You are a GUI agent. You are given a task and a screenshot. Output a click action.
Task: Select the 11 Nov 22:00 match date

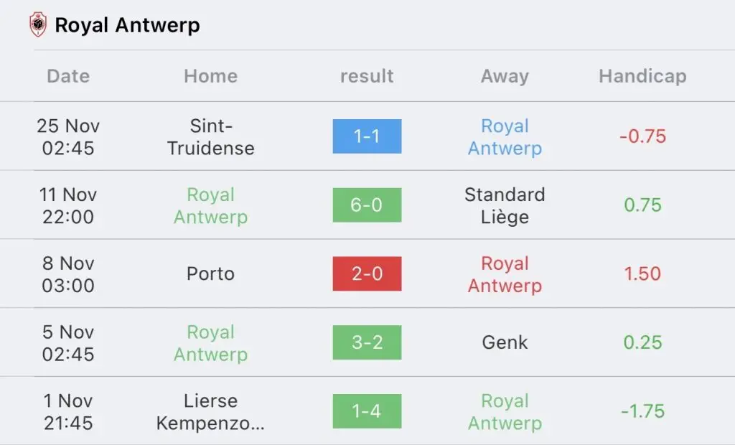[68, 205]
